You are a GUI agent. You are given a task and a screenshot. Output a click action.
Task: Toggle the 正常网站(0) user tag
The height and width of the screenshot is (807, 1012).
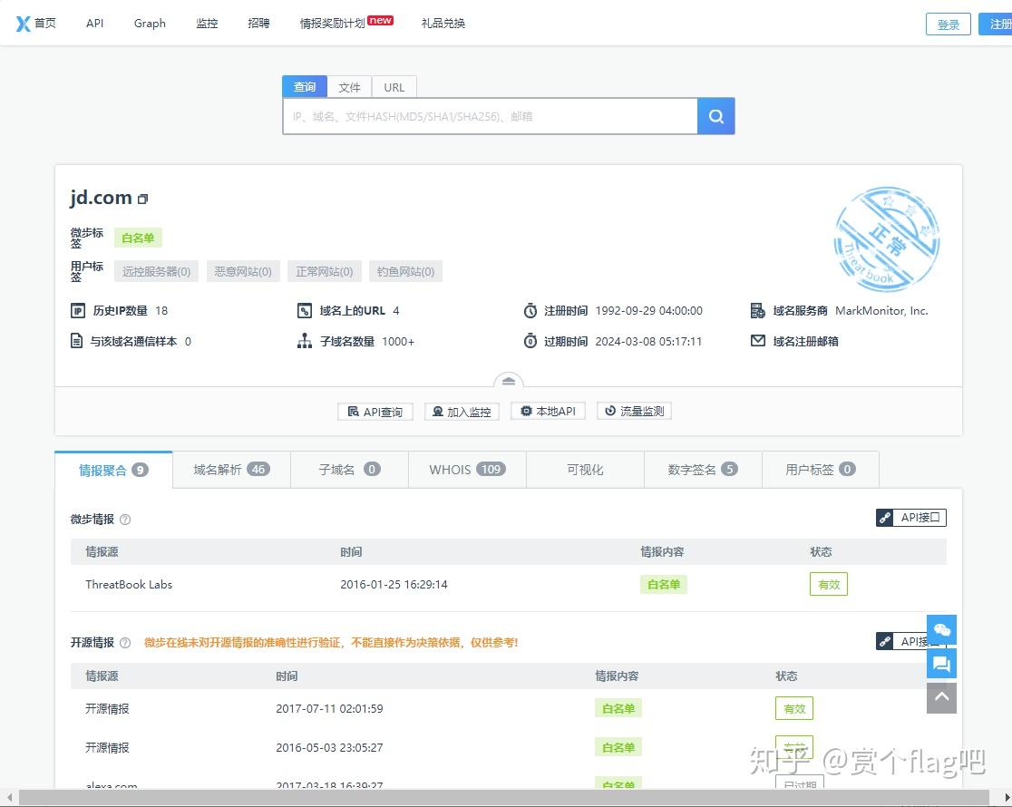click(324, 271)
